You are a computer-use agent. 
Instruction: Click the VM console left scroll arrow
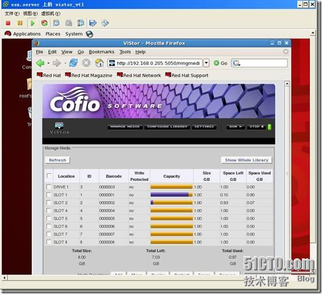(5, 278)
